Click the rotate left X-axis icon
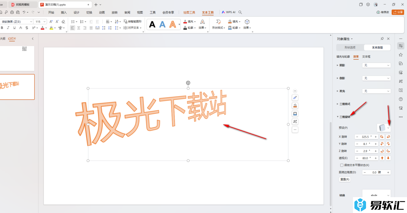This screenshot has height=213, width=407. [388, 137]
